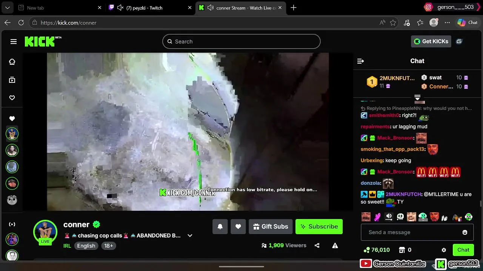Viewport: 483px width, 271px height.
Task: Share the stream via share icon
Action: [317, 245]
